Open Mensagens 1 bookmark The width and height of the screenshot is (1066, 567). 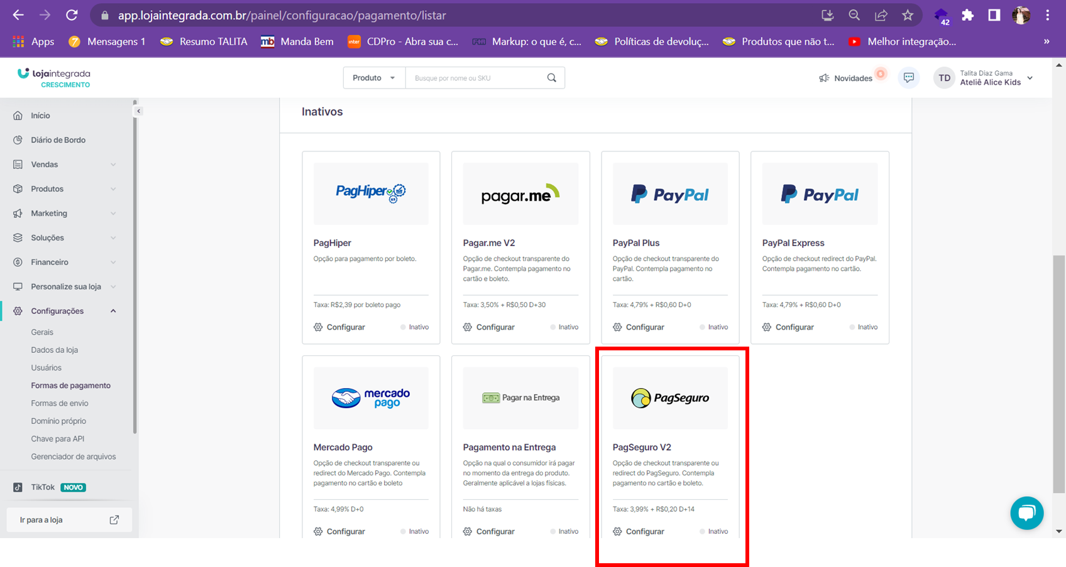pyautogui.click(x=107, y=41)
